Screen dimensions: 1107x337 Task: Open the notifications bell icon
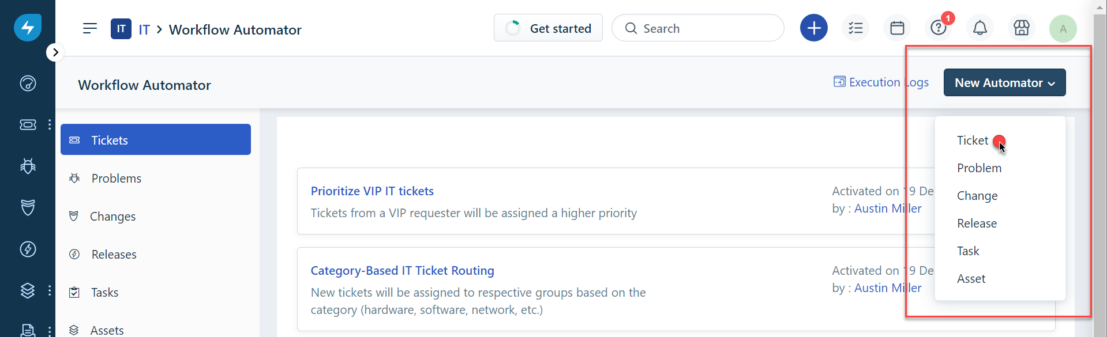(980, 28)
